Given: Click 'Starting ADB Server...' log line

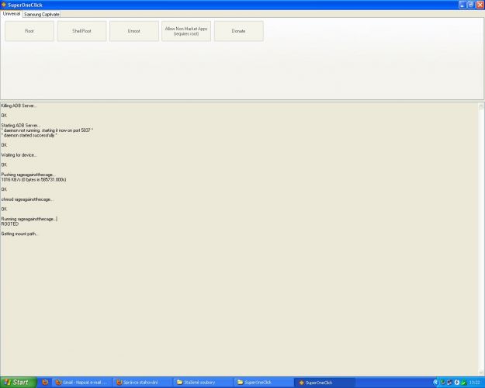Looking at the screenshot, I should click(20, 125).
